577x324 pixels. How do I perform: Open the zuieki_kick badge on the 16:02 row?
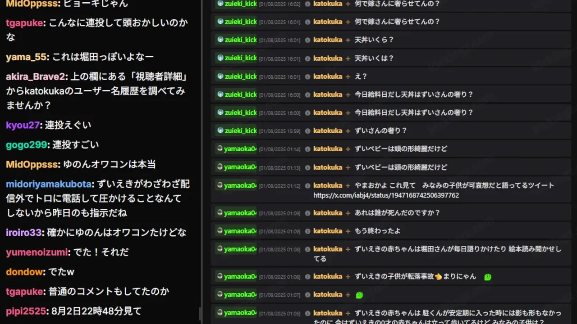pos(236,4)
